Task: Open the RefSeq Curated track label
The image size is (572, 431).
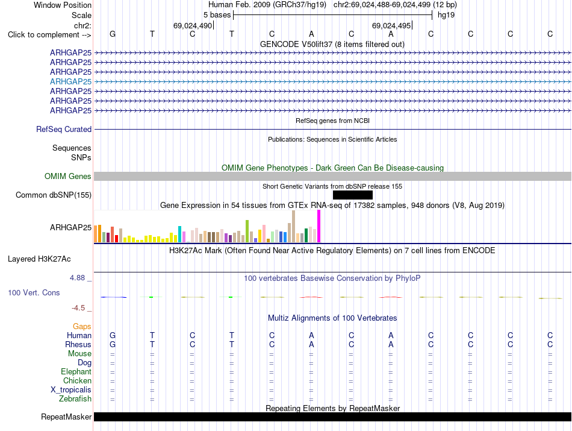Action: pos(63,129)
